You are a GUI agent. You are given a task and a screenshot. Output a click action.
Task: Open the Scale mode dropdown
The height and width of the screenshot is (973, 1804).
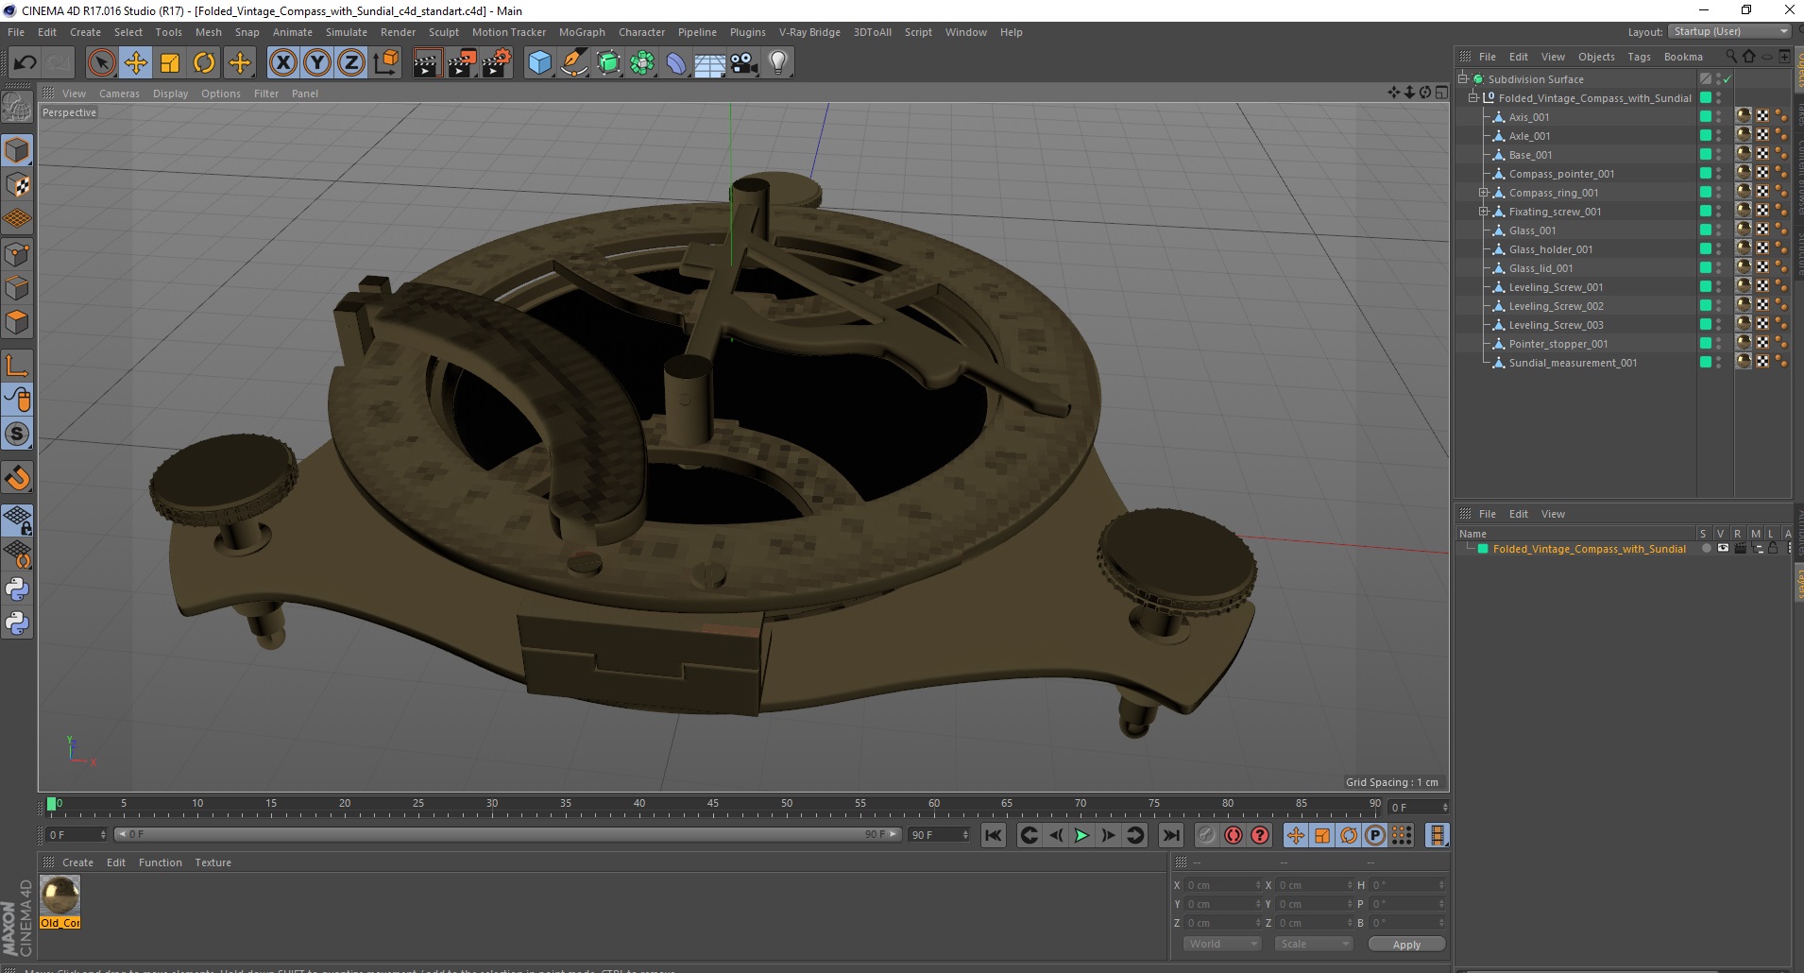pyautogui.click(x=1314, y=944)
